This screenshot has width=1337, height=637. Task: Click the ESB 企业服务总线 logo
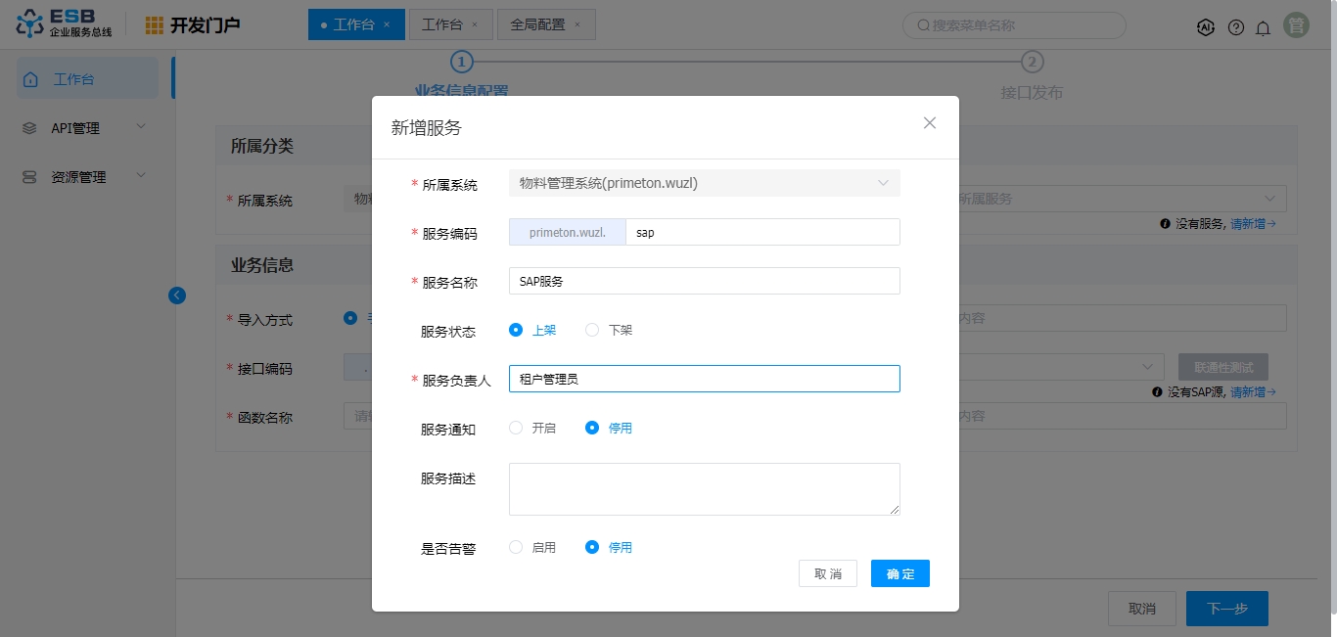pyautogui.click(x=65, y=24)
